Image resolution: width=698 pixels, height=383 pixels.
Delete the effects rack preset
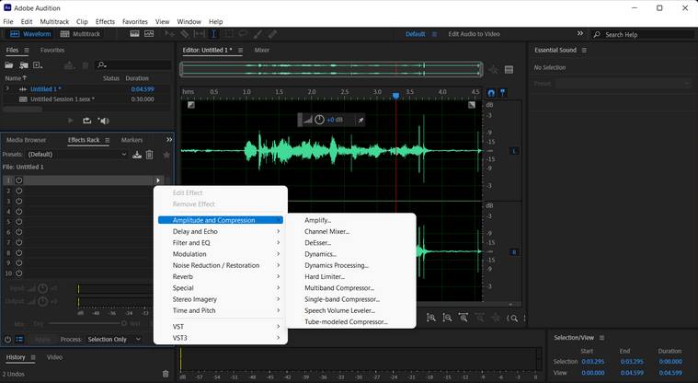[150, 155]
